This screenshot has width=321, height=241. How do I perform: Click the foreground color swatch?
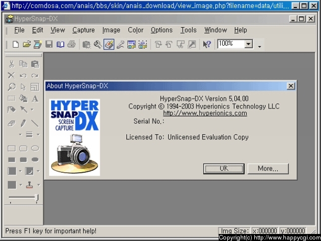tap(12, 171)
